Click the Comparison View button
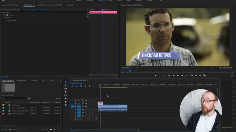The image size is (236, 132). pyautogui.click(x=205, y=76)
